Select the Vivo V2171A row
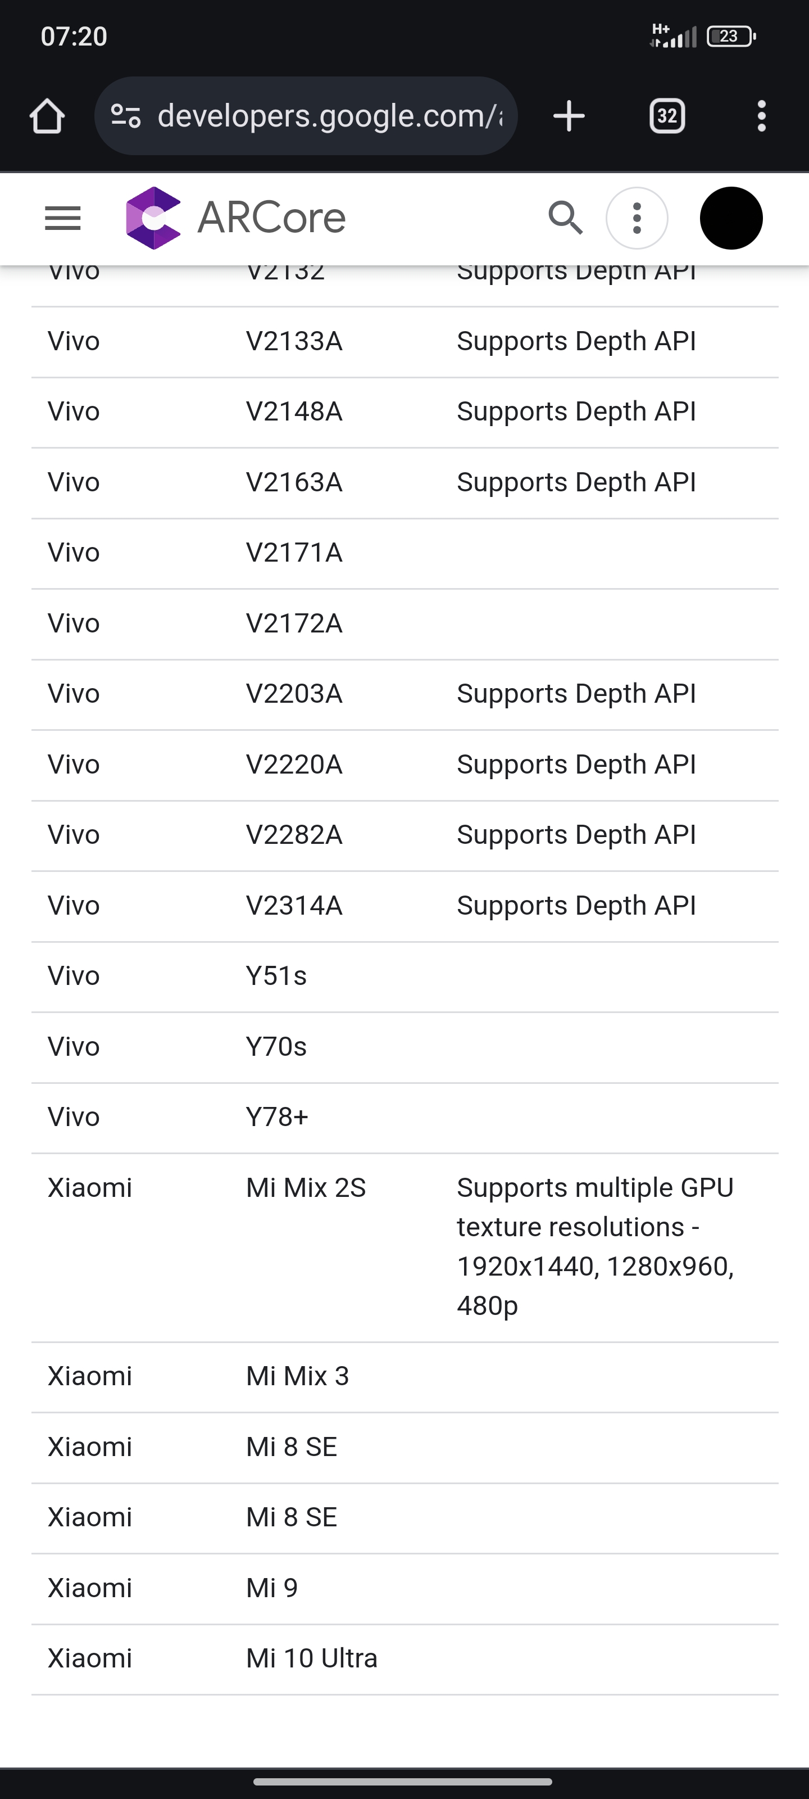The height and width of the screenshot is (1799, 809). point(405,554)
